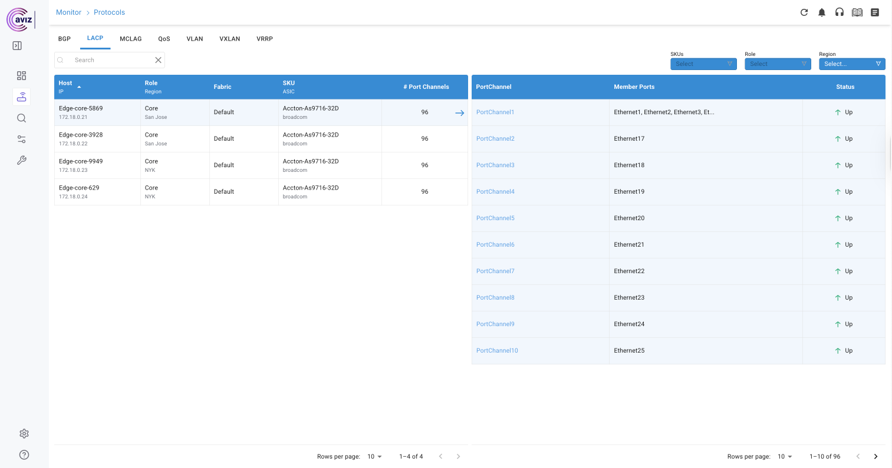892x468 pixels.
Task: Clear the search field with X
Action: (158, 60)
